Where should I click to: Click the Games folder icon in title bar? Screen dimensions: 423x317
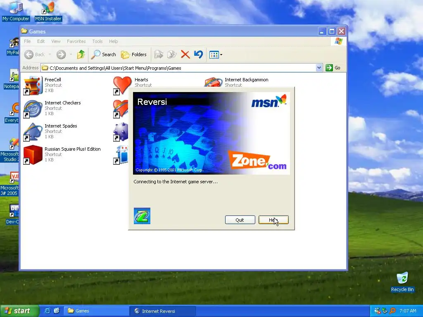coord(24,31)
